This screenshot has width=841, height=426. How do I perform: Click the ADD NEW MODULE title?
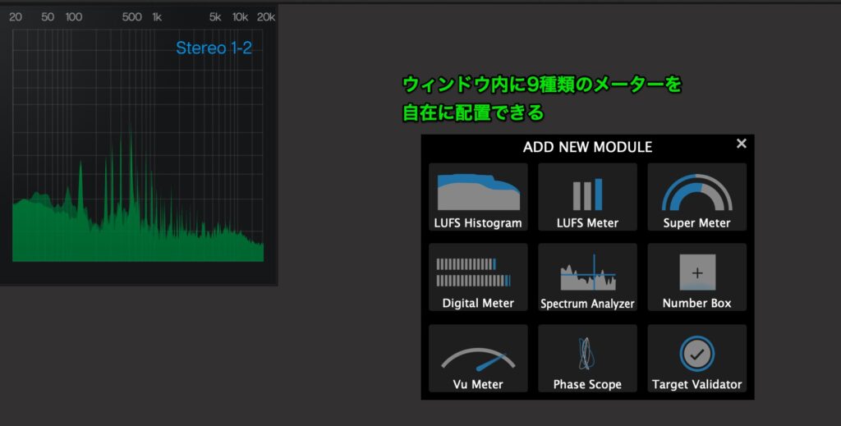587,148
